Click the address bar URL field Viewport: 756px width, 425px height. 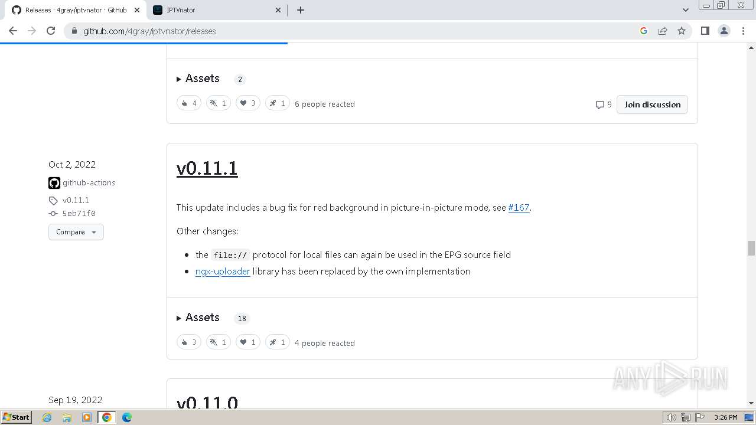pyautogui.click(x=354, y=31)
